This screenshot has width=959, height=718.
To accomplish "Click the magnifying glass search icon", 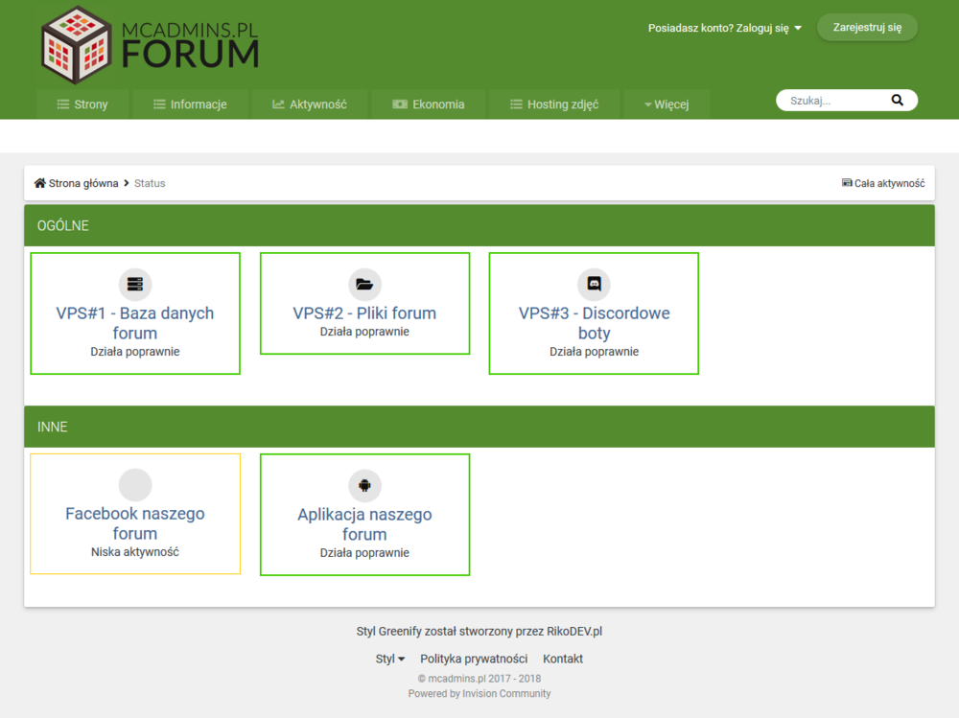I will 898,101.
